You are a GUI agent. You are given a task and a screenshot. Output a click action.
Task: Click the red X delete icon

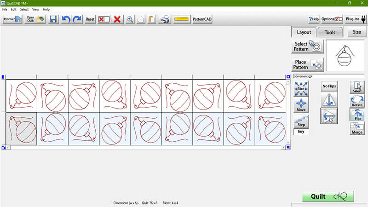click(117, 19)
